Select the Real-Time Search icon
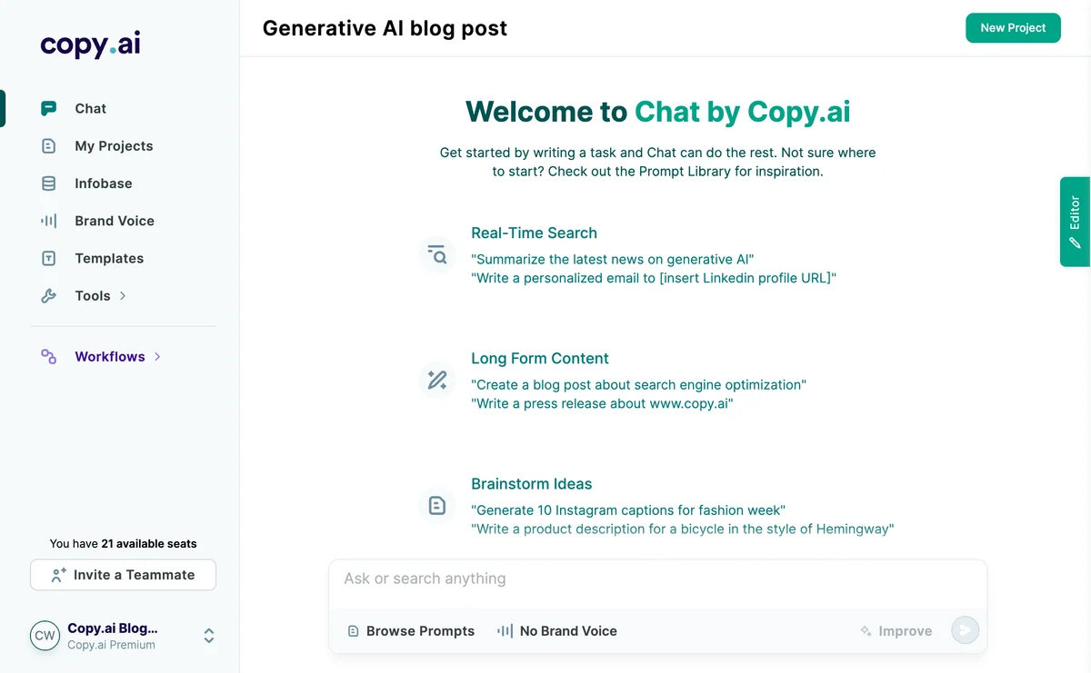1091x673 pixels. tap(436, 254)
